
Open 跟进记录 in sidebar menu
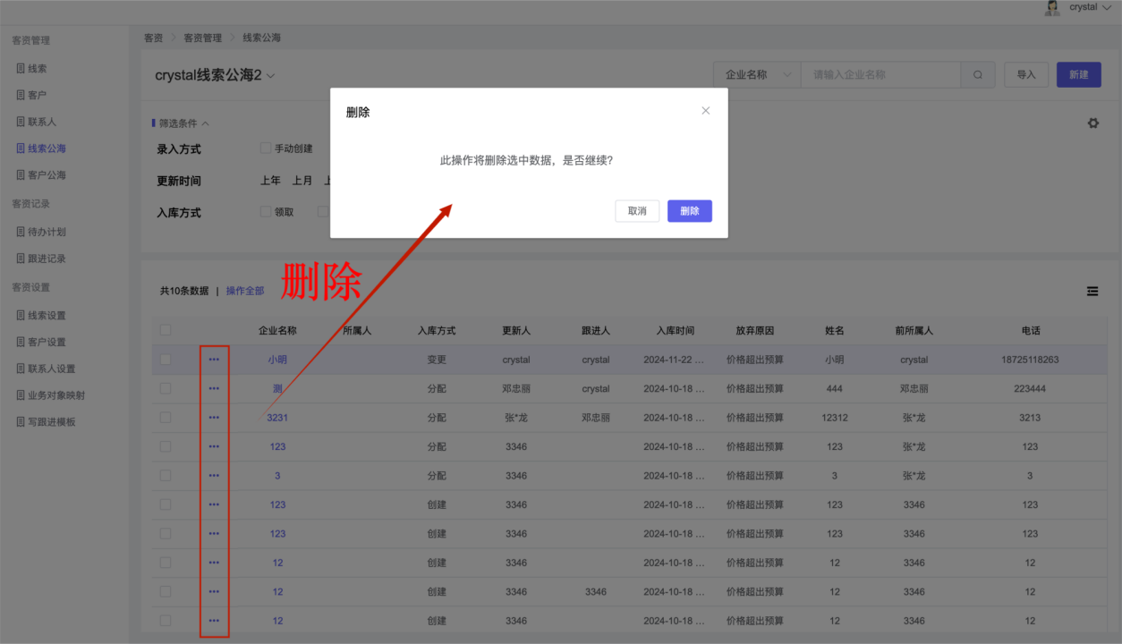click(x=47, y=258)
